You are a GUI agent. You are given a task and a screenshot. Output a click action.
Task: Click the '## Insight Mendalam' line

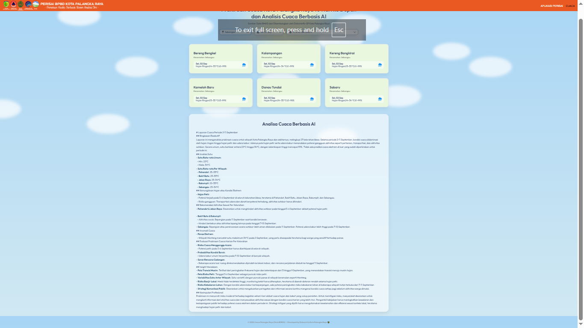(x=207, y=267)
